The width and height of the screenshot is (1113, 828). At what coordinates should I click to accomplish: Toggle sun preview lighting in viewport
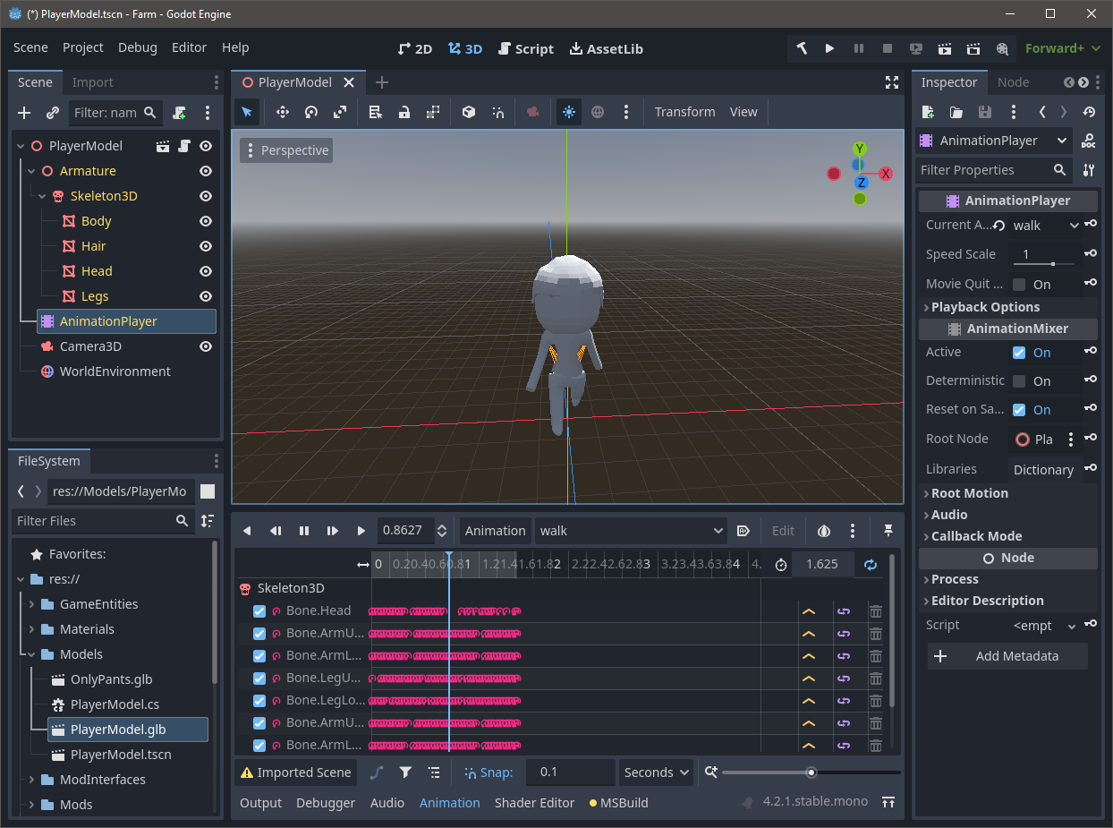click(569, 112)
